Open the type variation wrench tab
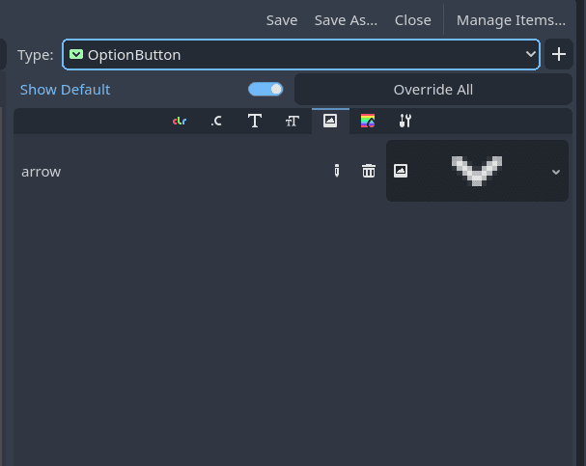Image resolution: width=586 pixels, height=466 pixels. point(405,121)
